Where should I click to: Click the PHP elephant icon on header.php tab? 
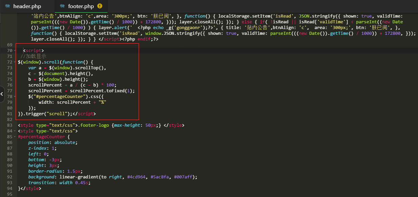[7, 6]
